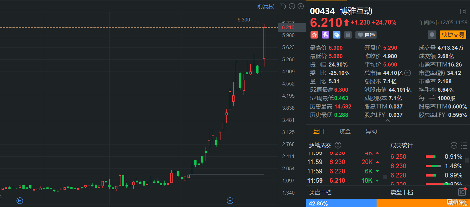Add stock to 自选 watchlist
This screenshot has width=470, height=207.
(x=366, y=35)
